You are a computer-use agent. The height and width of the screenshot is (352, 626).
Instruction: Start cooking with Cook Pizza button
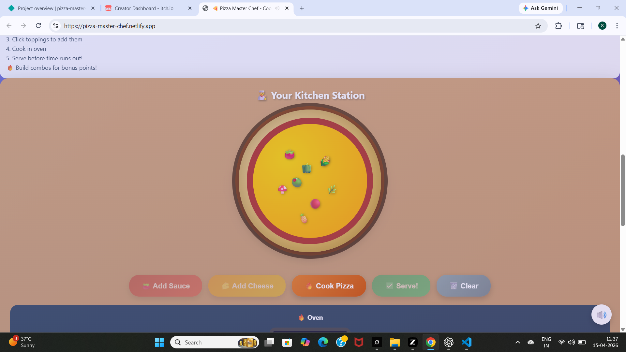coord(329,286)
